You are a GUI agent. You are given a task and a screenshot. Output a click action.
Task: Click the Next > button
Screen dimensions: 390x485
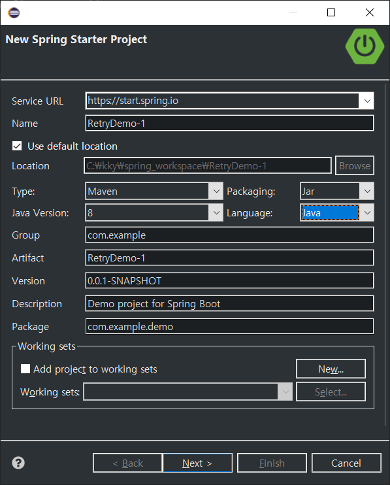coord(197,463)
